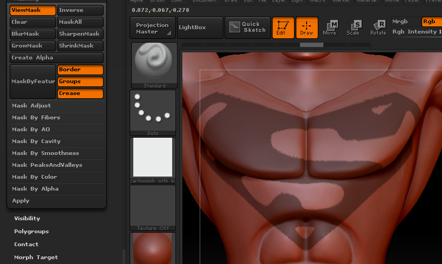Open the Morph Target subpalette
442x264 pixels.
coord(36,258)
